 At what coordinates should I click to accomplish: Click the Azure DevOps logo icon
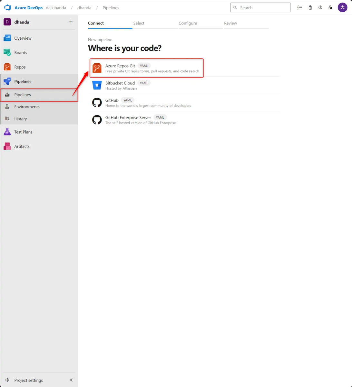point(7,8)
